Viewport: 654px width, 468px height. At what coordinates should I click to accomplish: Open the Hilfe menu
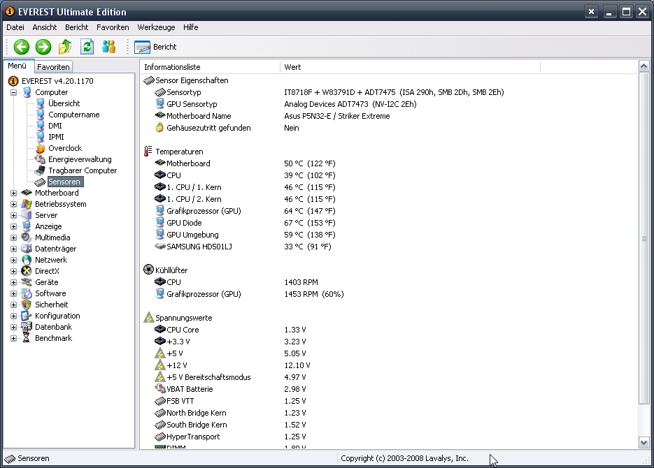(x=191, y=27)
